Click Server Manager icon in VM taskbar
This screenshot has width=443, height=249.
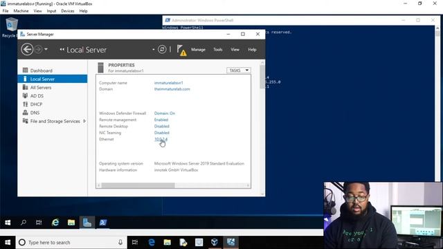(x=87, y=223)
